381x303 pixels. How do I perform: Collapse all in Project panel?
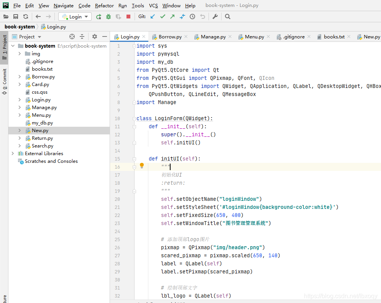coord(82,36)
